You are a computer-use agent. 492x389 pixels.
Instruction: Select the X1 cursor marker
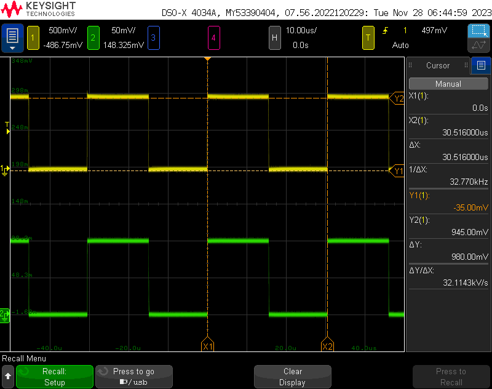click(207, 344)
